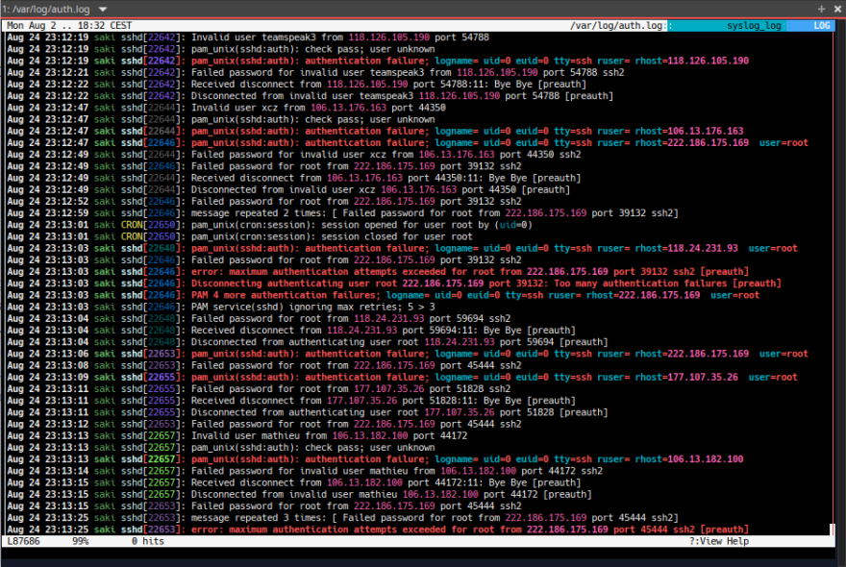Click the L87686 line number in status bar

pos(23,541)
